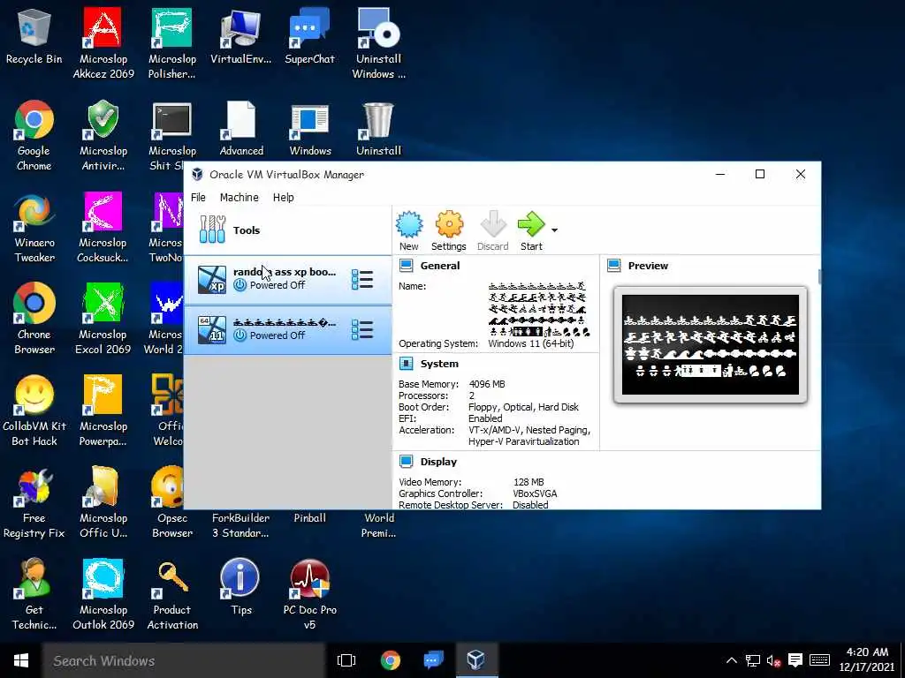Select the Product Activation key icon
Image resolution: width=905 pixels, height=678 pixels.
point(172,594)
